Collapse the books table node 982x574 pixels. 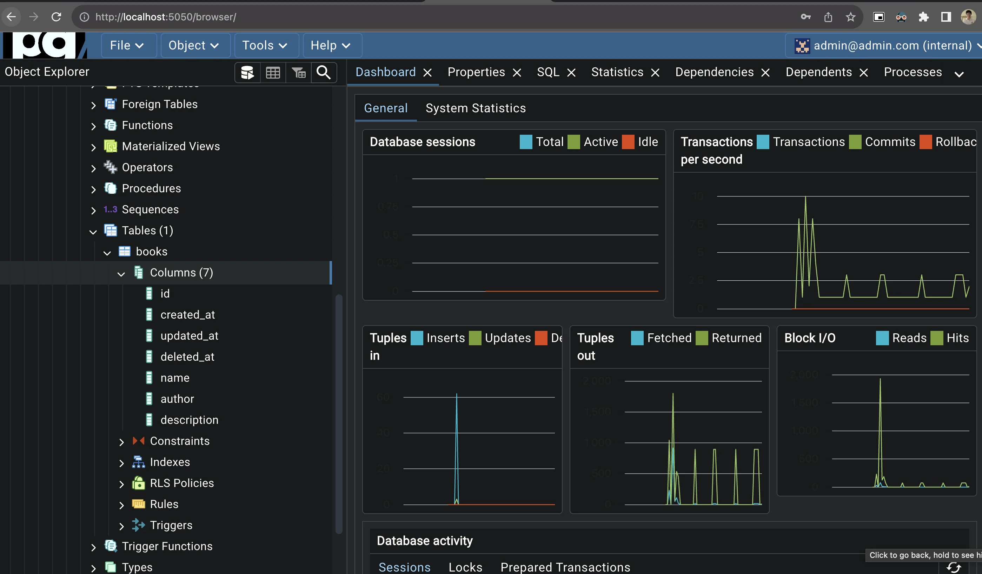tap(107, 253)
